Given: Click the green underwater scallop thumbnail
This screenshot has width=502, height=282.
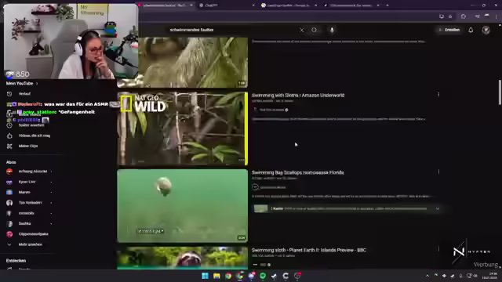Looking at the screenshot, I should click(x=182, y=205).
